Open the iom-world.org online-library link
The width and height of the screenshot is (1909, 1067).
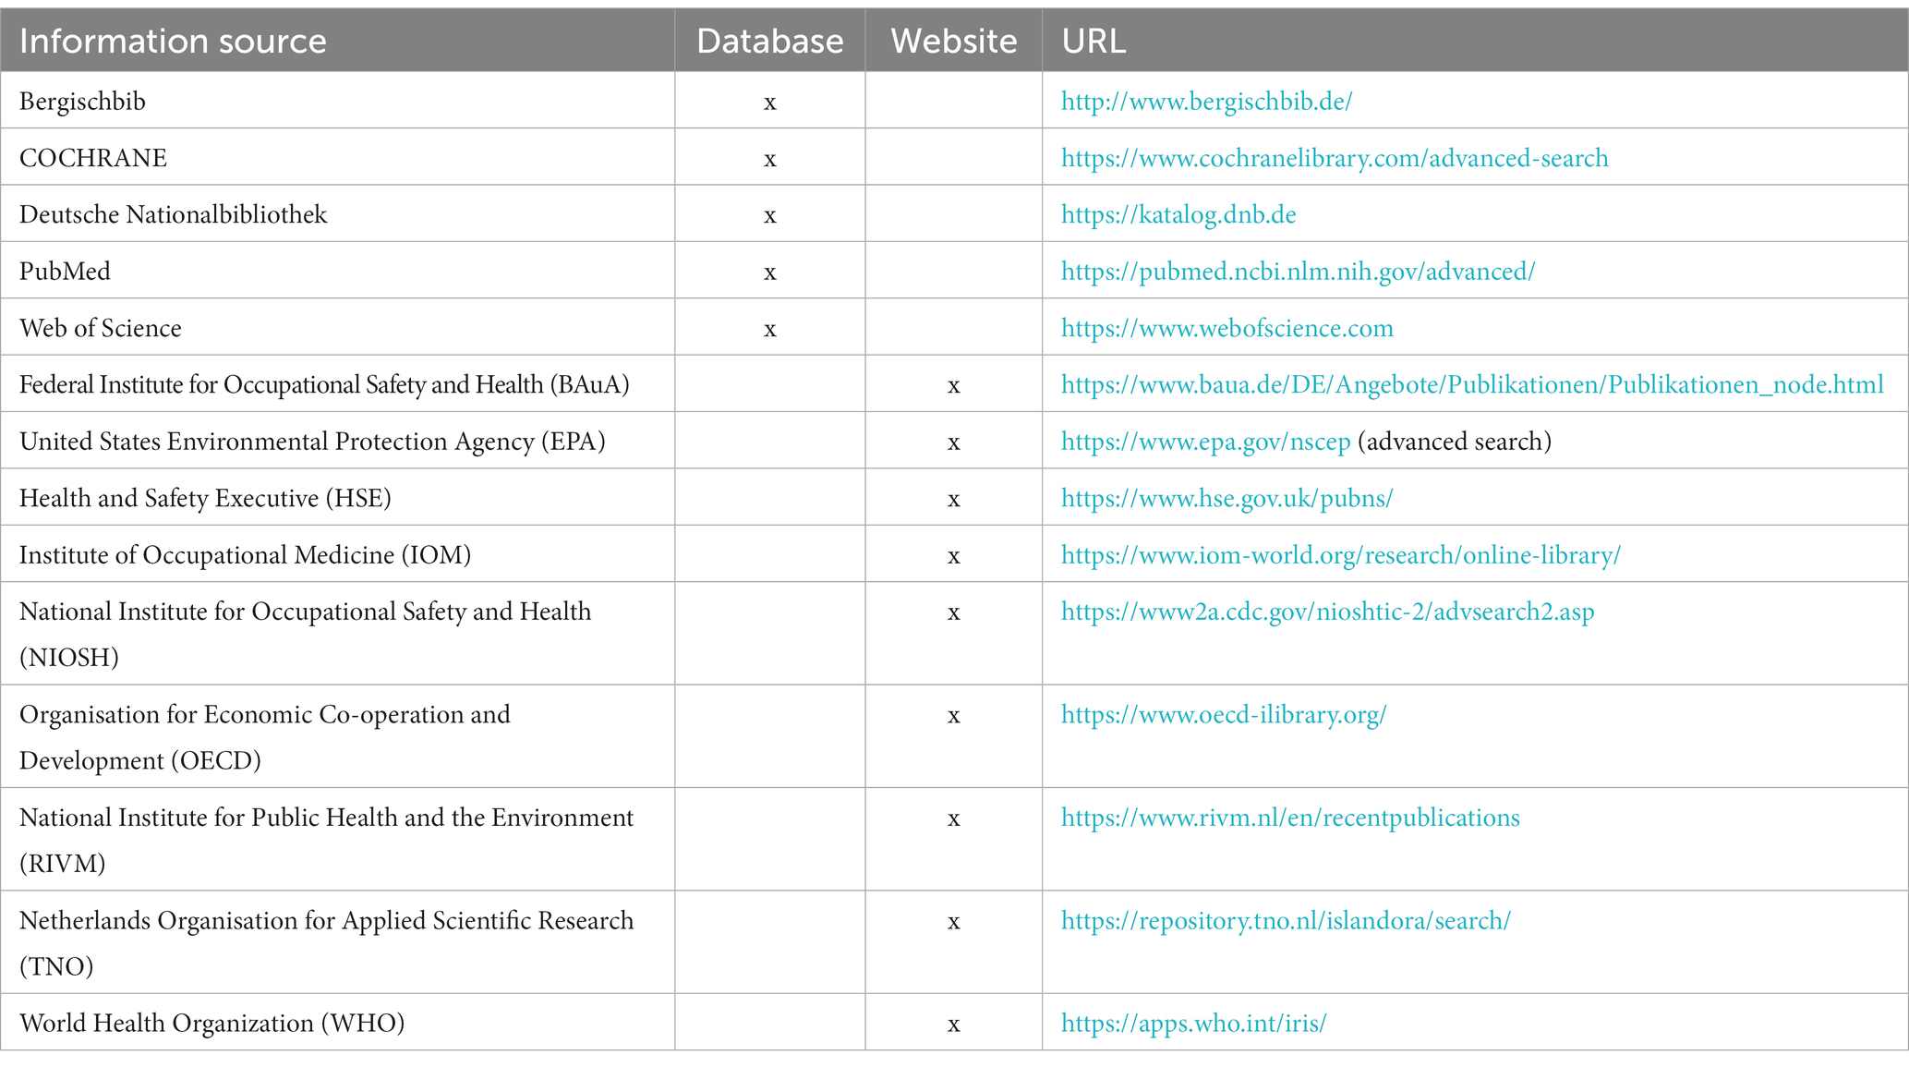point(1341,555)
